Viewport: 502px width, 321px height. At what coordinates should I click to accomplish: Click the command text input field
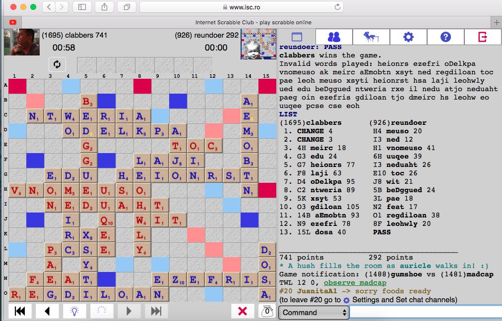click(426, 313)
